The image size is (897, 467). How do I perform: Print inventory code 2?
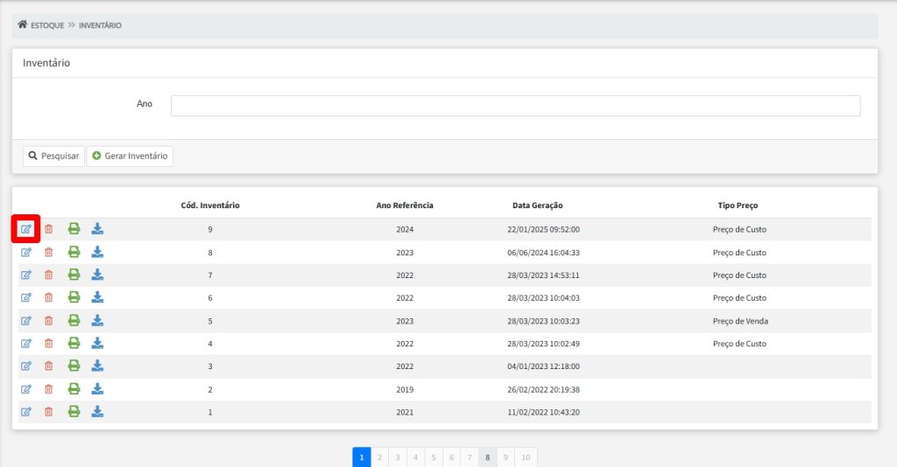pyautogui.click(x=74, y=389)
